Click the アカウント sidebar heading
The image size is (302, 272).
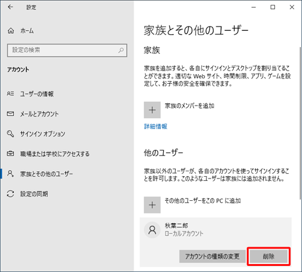point(18,69)
